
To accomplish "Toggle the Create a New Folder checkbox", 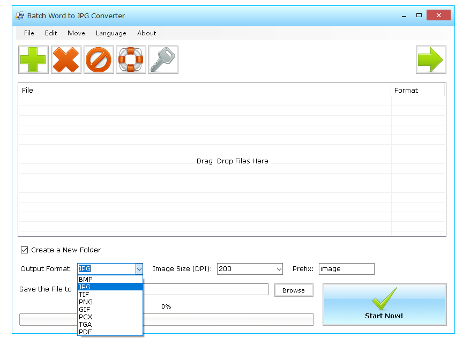I will [x=24, y=250].
